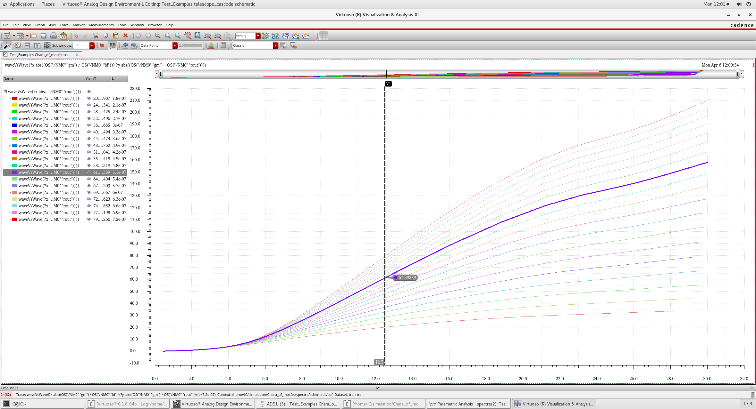The width and height of the screenshot is (756, 409).
Task: Open the Classic workspace dropdown
Action: pos(275,45)
